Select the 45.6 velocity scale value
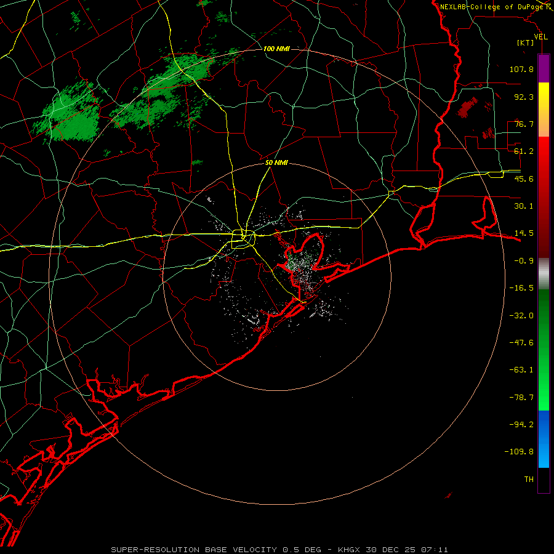554x554 pixels. pyautogui.click(x=524, y=179)
